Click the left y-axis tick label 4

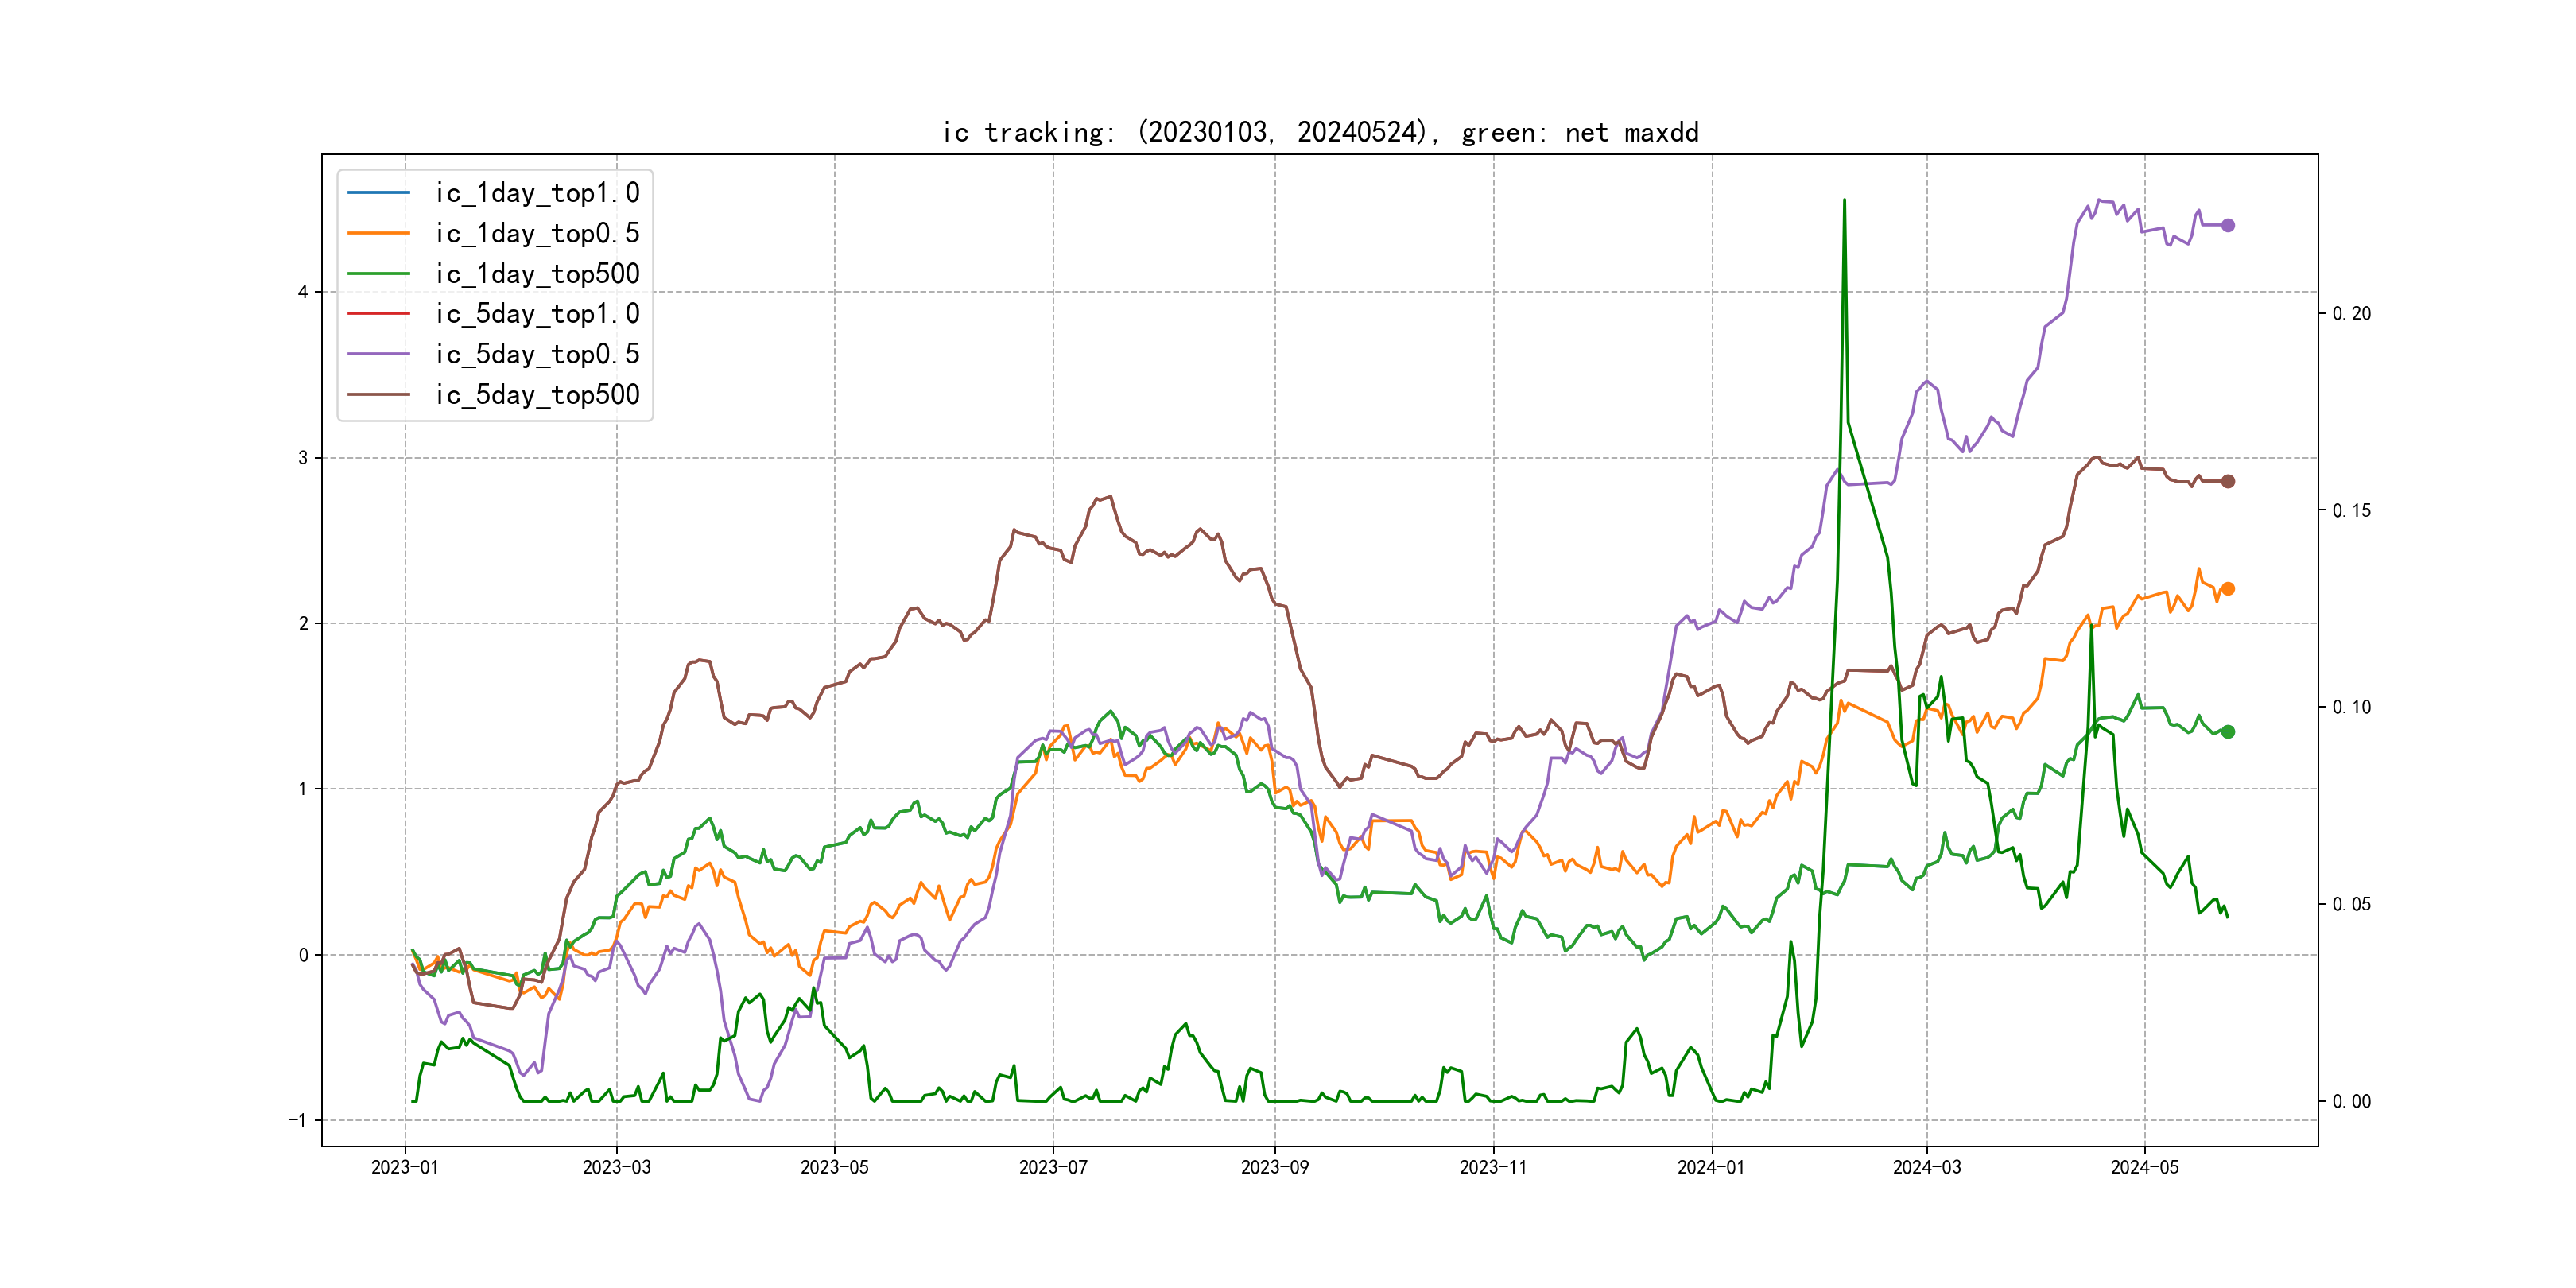pyautogui.click(x=303, y=292)
